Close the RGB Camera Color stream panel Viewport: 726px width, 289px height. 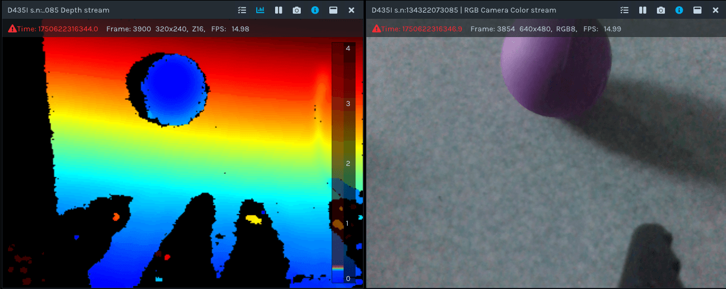click(716, 10)
